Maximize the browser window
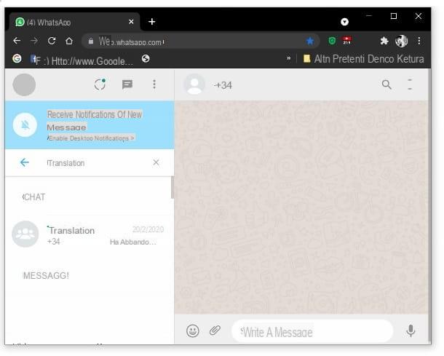This screenshot has width=444, height=356. [394, 16]
